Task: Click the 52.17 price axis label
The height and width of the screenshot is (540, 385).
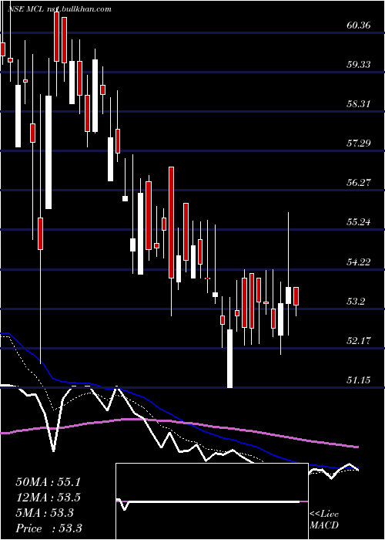Action: [359, 341]
